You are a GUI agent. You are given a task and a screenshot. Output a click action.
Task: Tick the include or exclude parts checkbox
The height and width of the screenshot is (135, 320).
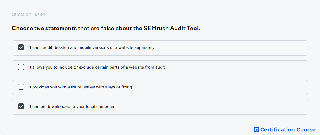(21, 67)
